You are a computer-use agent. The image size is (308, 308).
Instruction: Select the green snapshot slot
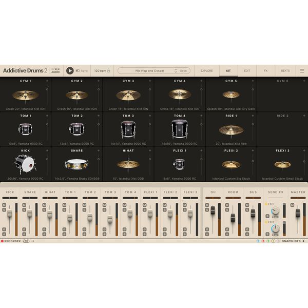(x=268, y=241)
